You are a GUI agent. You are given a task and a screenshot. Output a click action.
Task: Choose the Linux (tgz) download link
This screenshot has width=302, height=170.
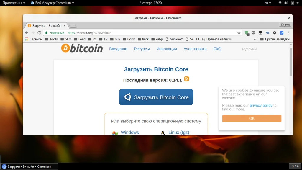[x=179, y=133]
